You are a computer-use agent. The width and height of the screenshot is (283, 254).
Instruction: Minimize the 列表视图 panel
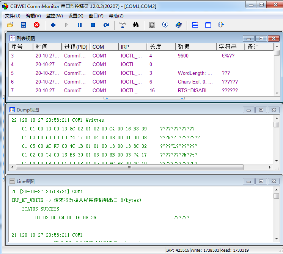(248, 38)
